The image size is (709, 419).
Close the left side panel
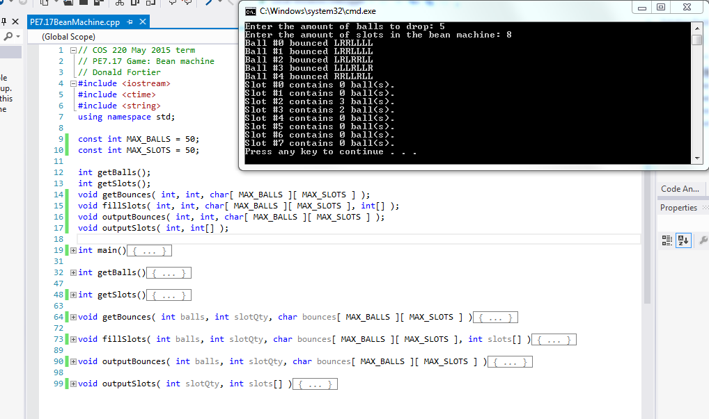click(x=15, y=22)
